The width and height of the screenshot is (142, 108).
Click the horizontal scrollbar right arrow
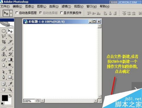click(96, 101)
